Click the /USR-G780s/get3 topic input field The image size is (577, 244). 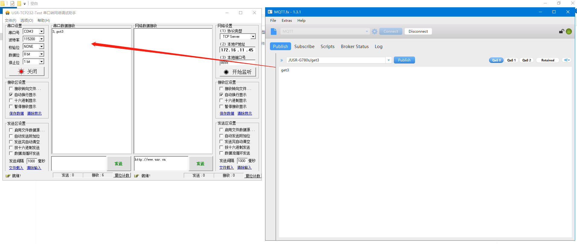click(336, 60)
